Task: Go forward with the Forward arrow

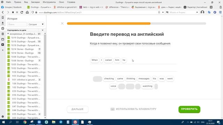Action: tap(8, 12)
